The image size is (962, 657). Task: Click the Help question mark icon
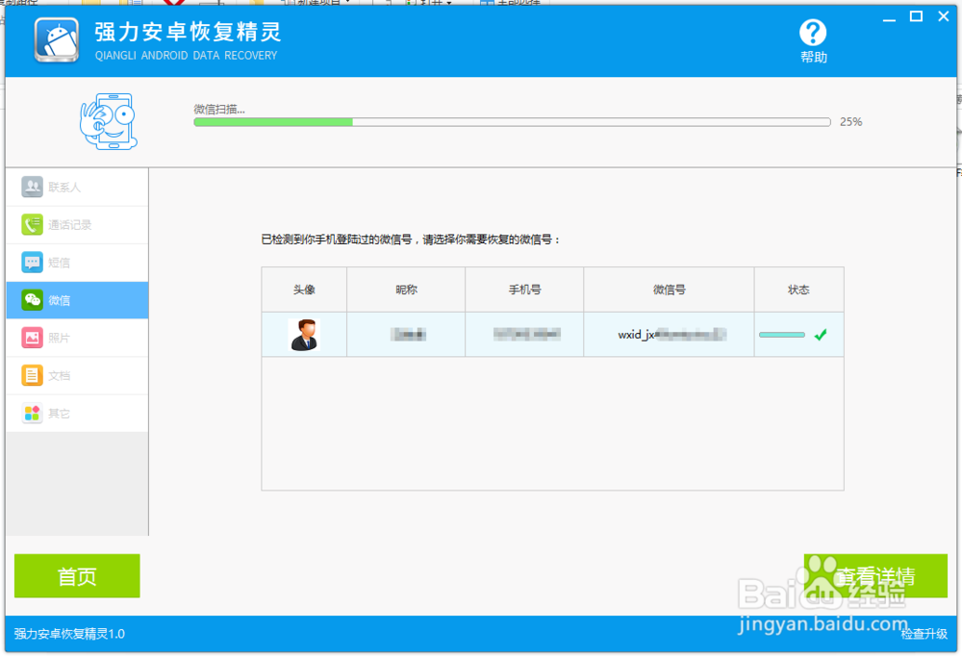812,33
